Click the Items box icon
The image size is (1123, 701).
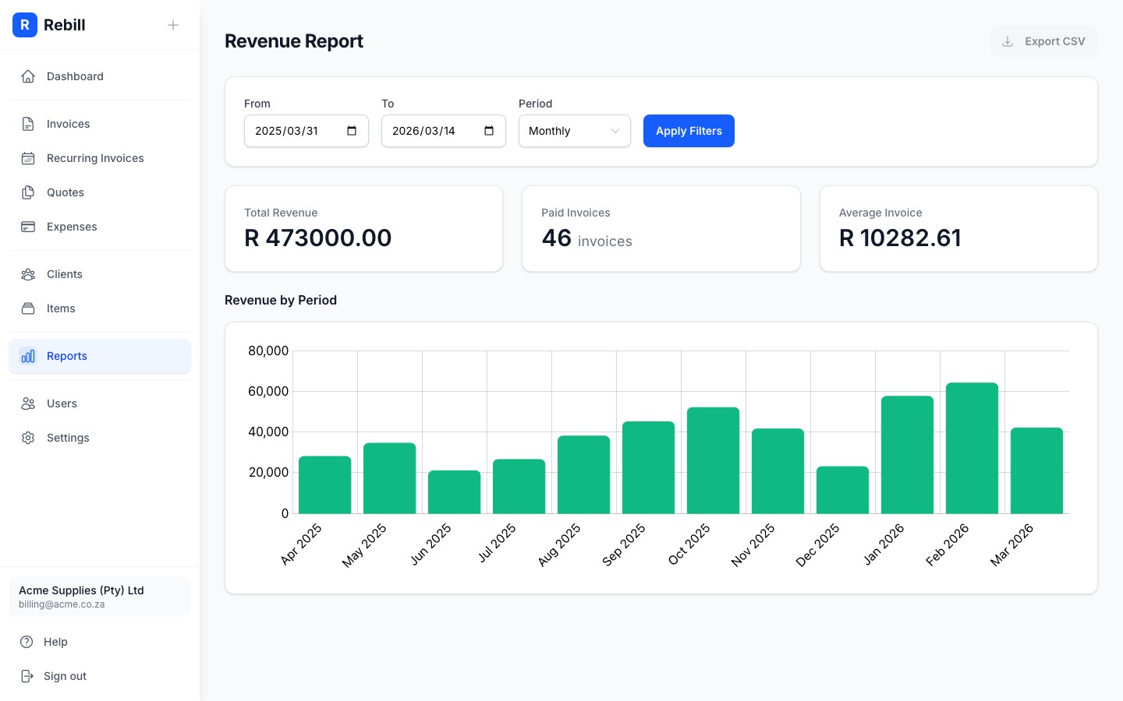point(28,308)
